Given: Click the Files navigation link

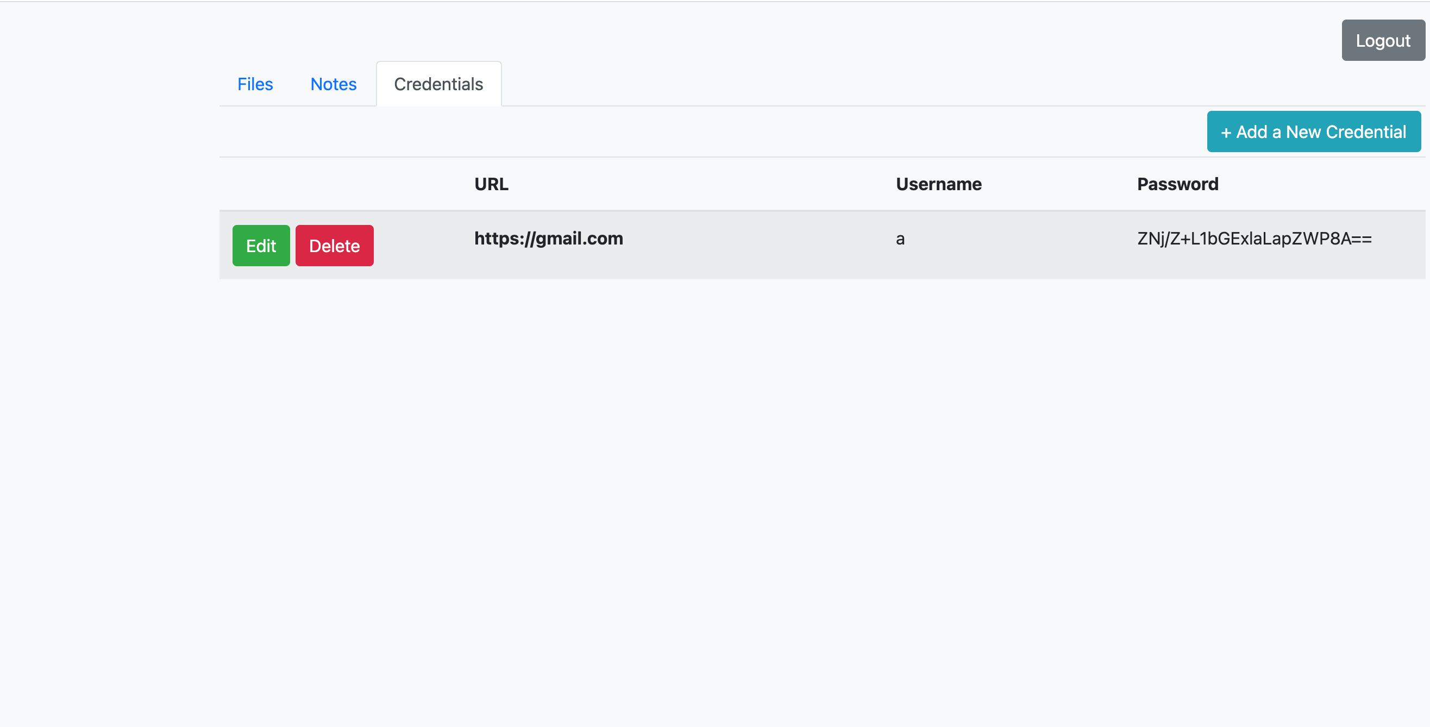Looking at the screenshot, I should pos(255,84).
